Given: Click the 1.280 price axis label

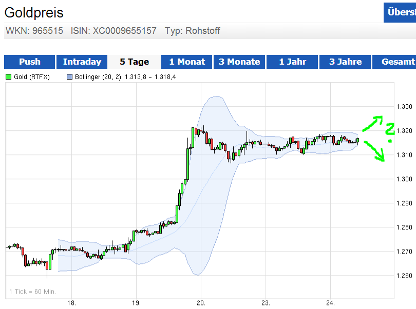Looking at the screenshot, I should point(404,227).
